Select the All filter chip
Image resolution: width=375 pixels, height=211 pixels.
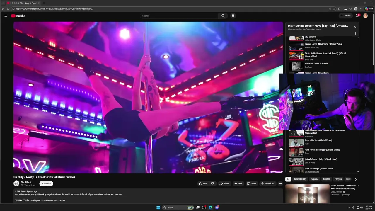click(x=288, y=179)
